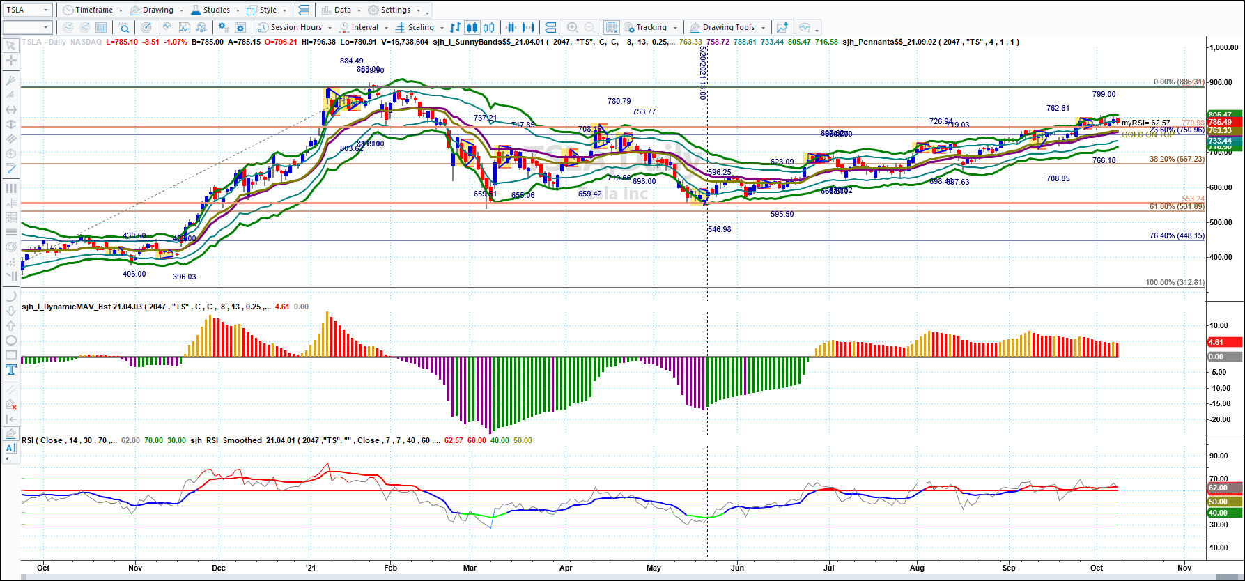The height and width of the screenshot is (581, 1245).
Task: Select the text T drawing tool
Action: 10,369
